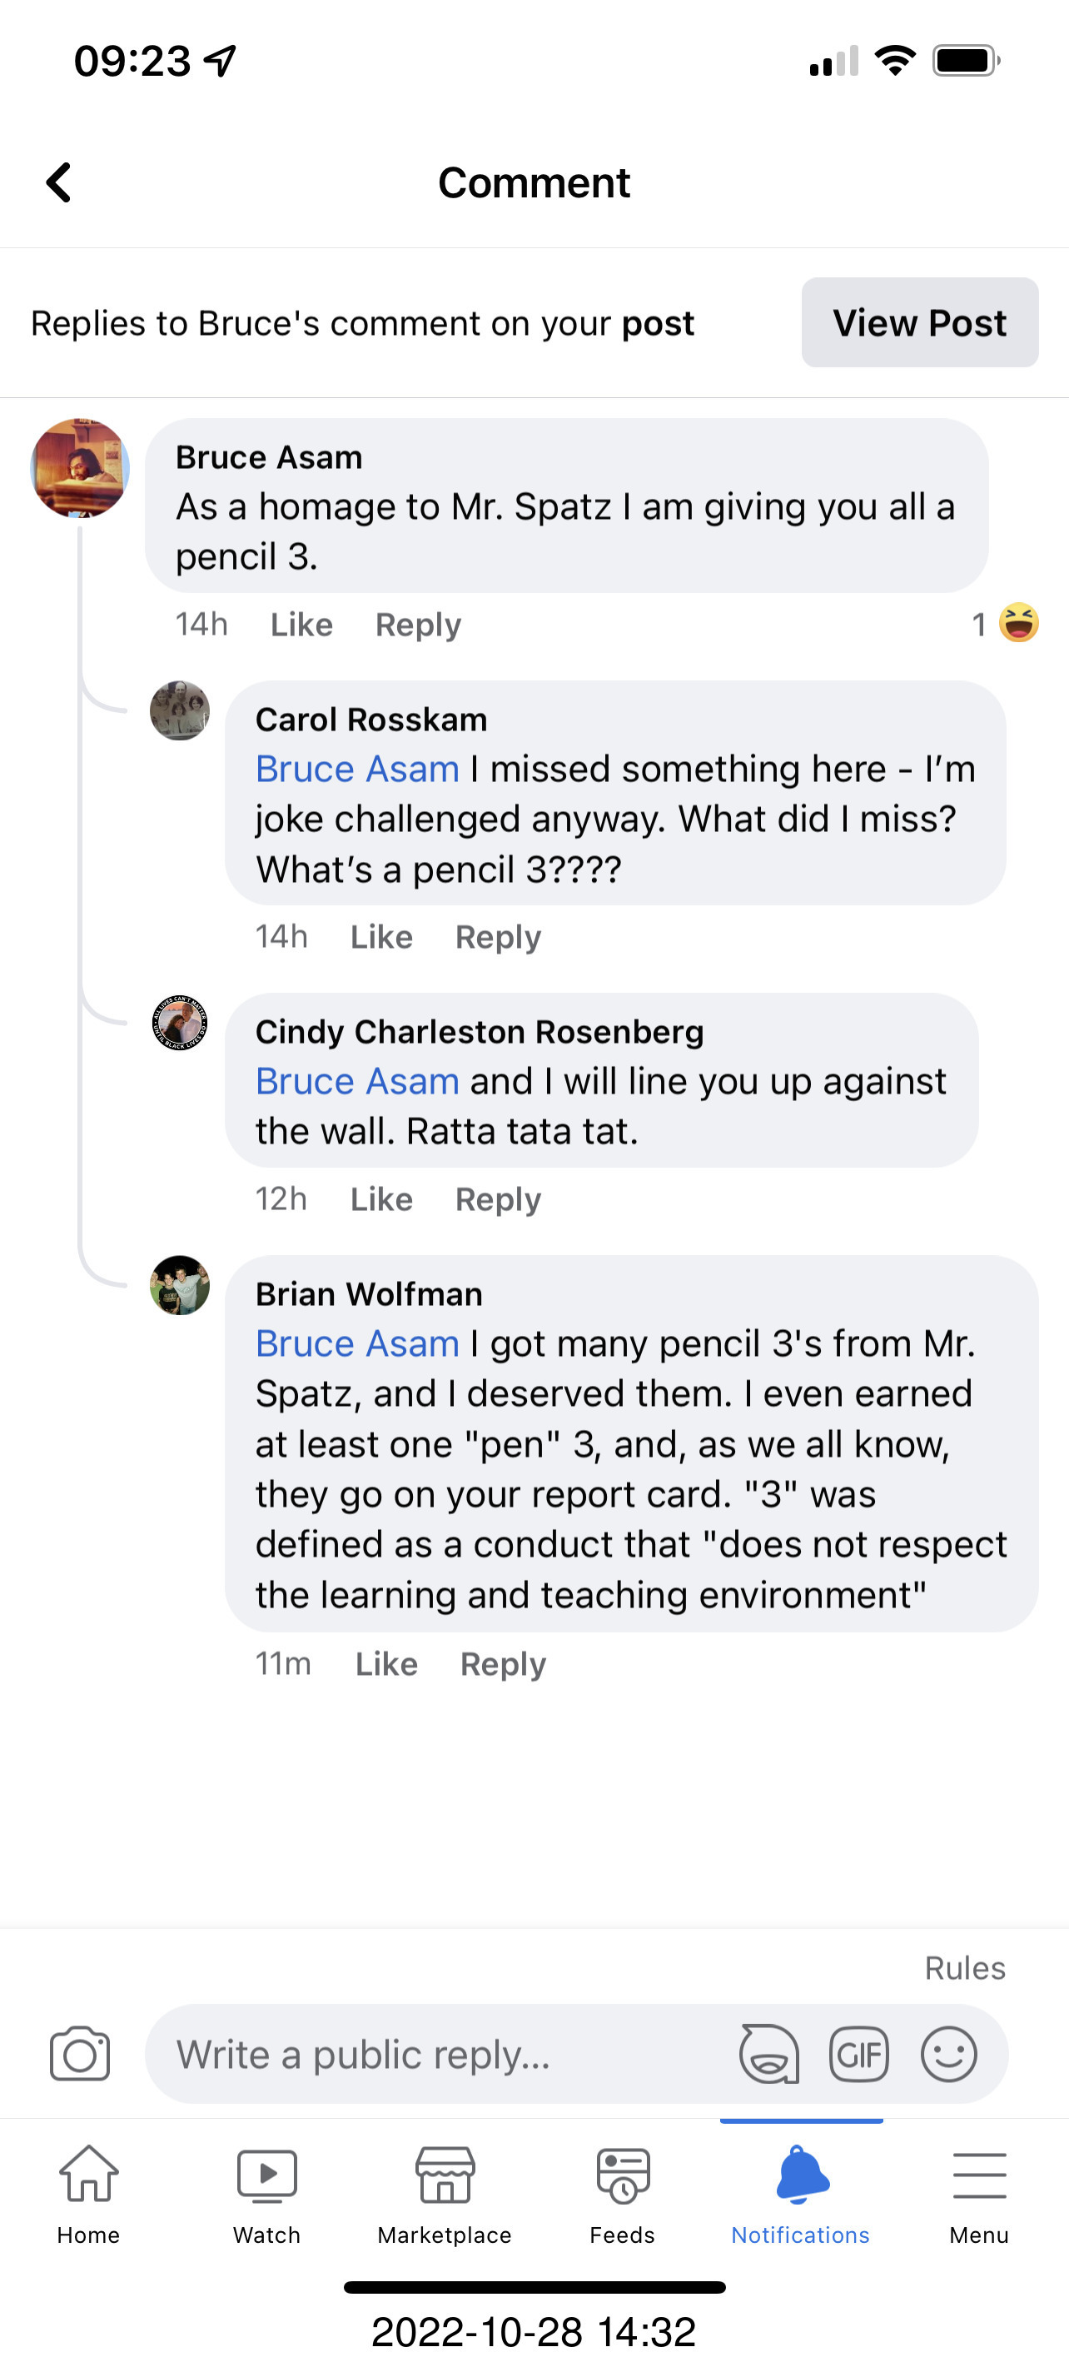The width and height of the screenshot is (1069, 2357).
Task: Open Bruce Asam mention in Cindy's reply
Action: pos(356,1082)
